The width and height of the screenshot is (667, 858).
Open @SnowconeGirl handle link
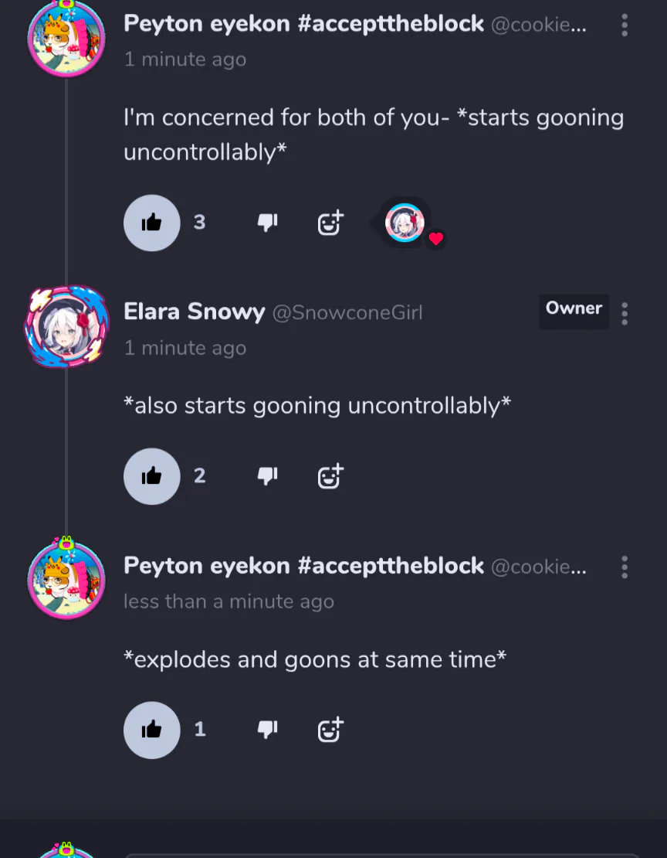point(347,313)
